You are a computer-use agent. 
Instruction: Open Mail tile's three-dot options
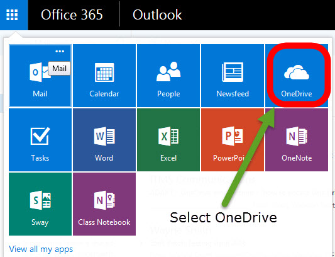pyautogui.click(x=60, y=51)
